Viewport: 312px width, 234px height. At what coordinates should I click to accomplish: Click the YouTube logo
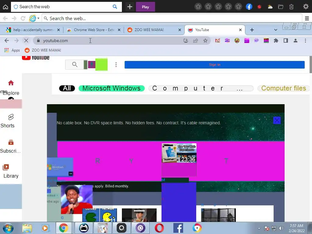pyautogui.click(x=36, y=58)
